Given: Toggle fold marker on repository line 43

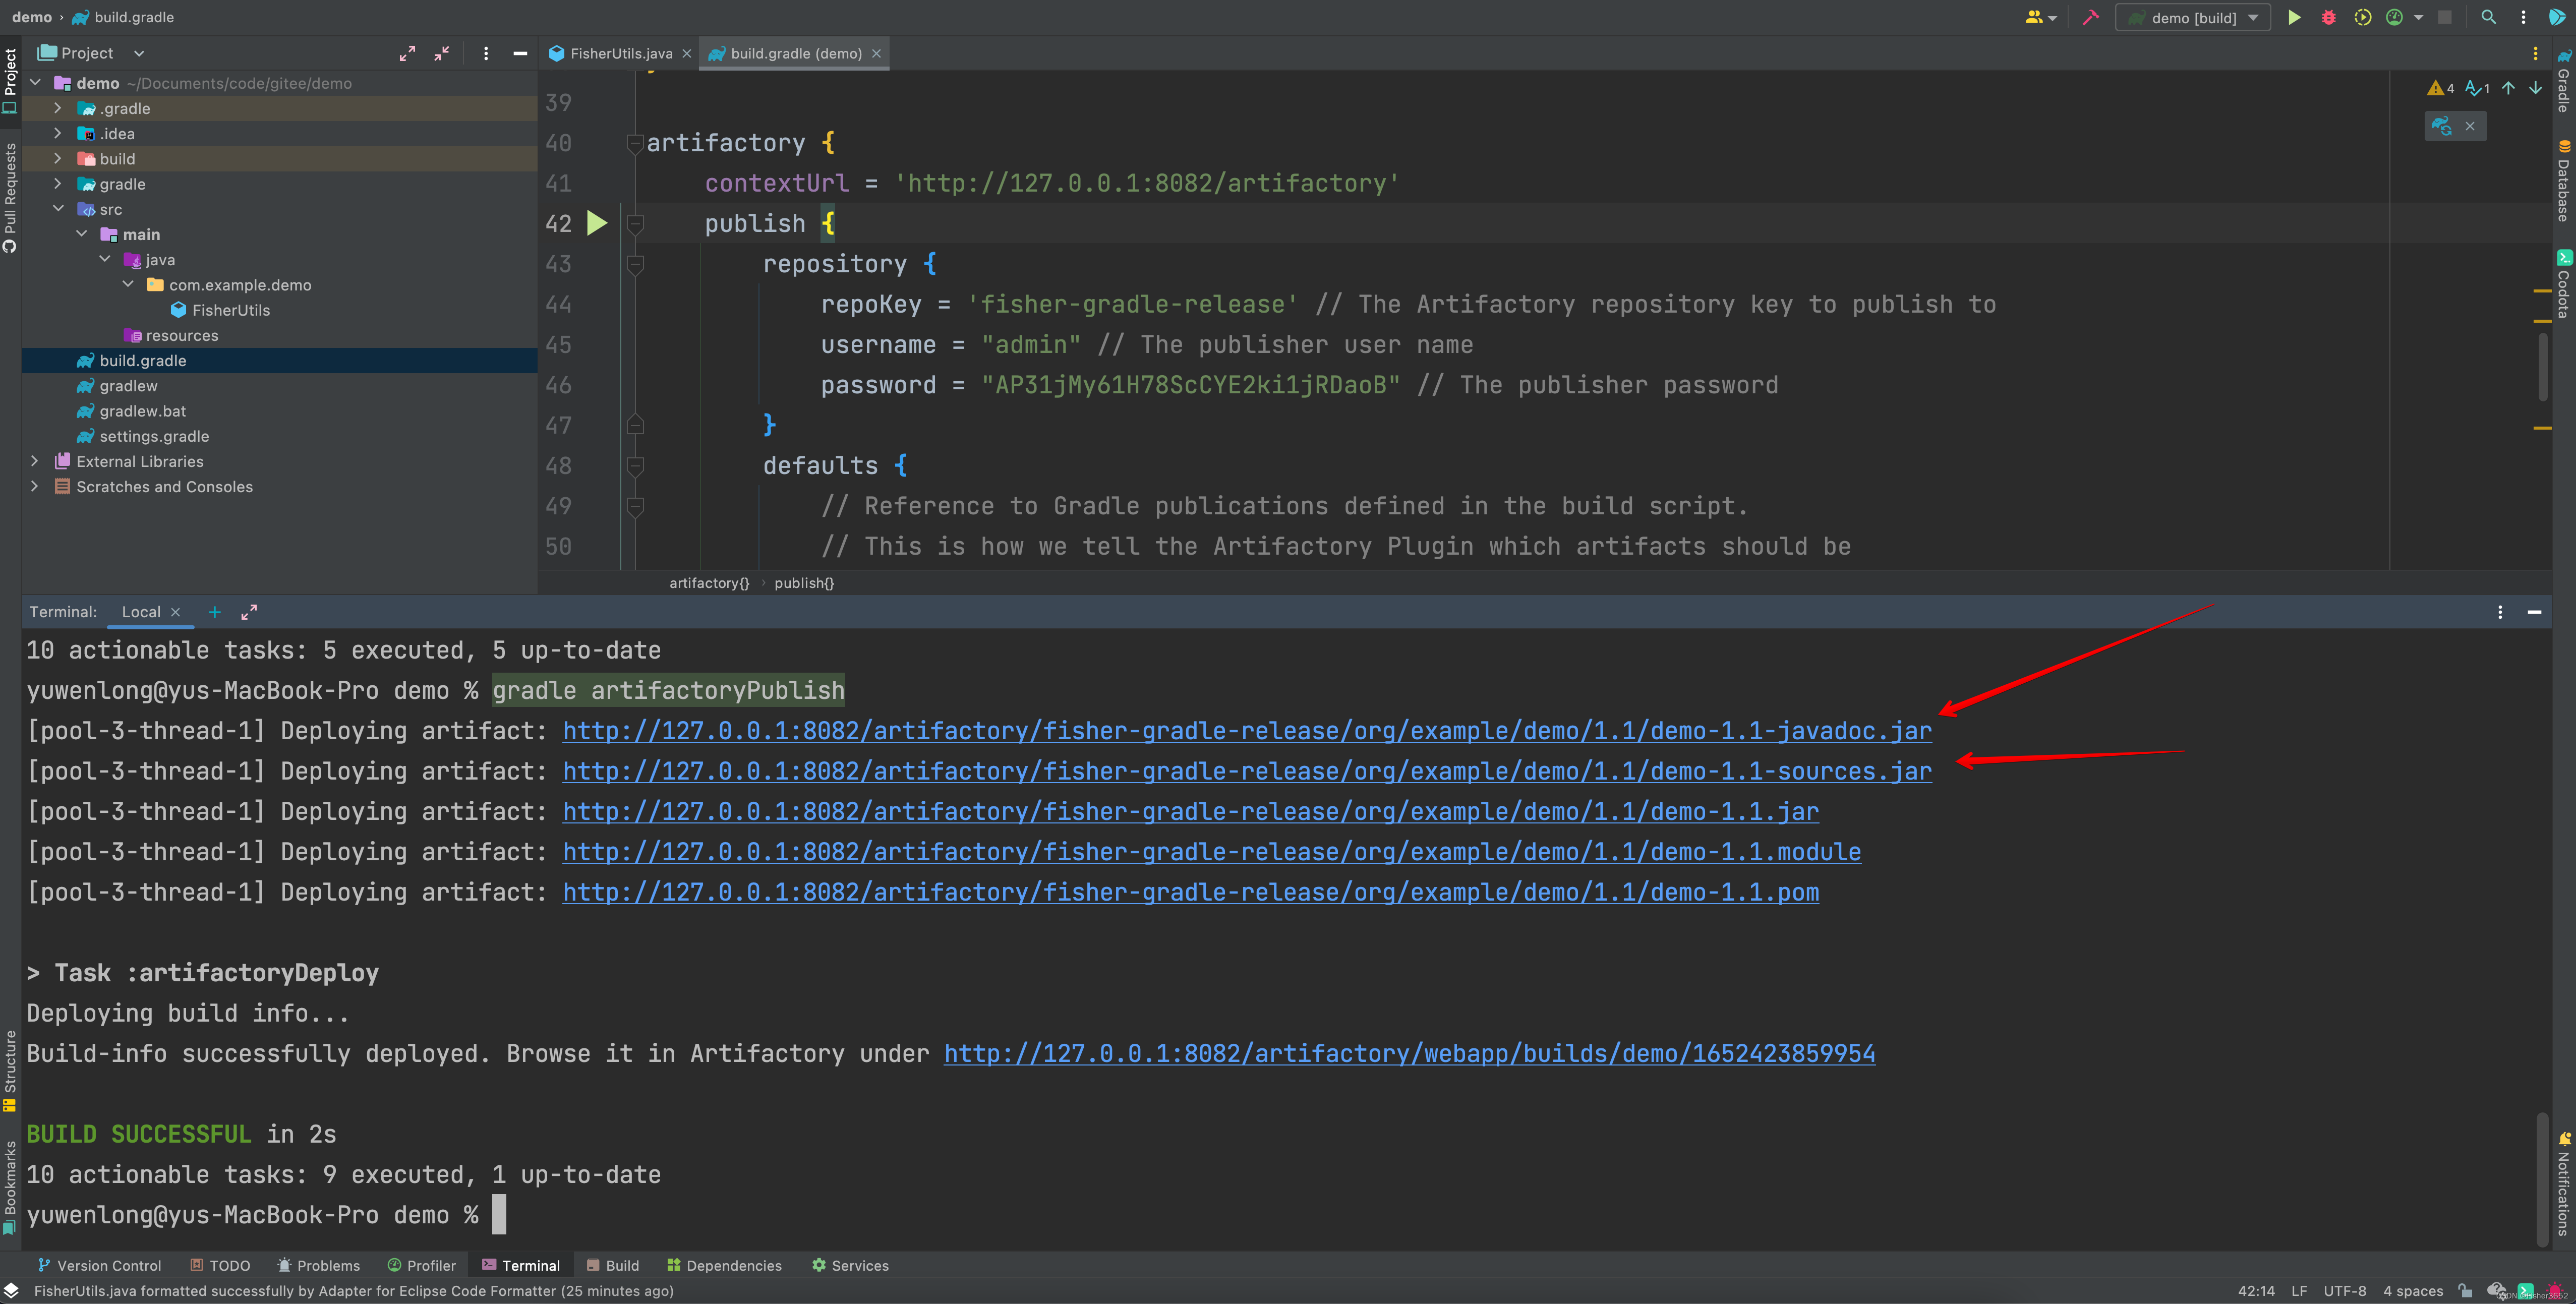Looking at the screenshot, I should coord(634,265).
